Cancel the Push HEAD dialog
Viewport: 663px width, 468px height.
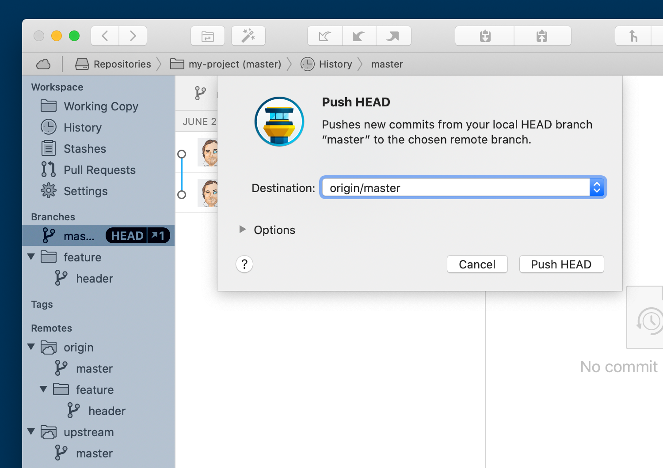(477, 264)
